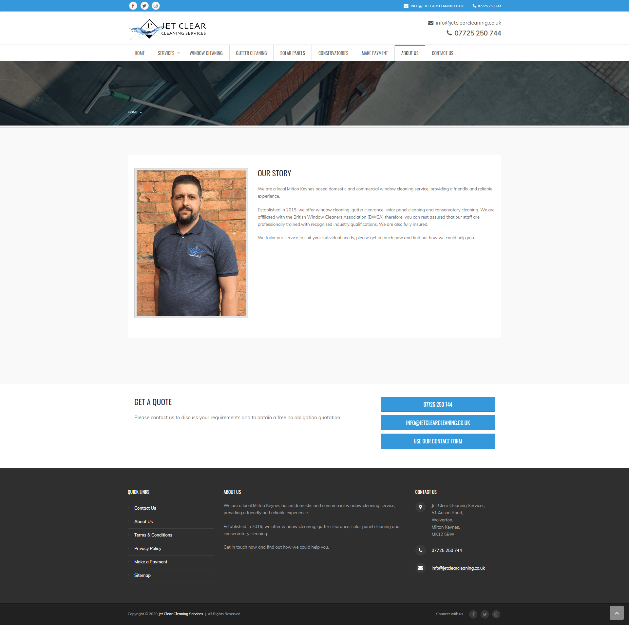The image size is (629, 625).
Task: Go to Gutter Cleaning page
Action: coord(251,53)
